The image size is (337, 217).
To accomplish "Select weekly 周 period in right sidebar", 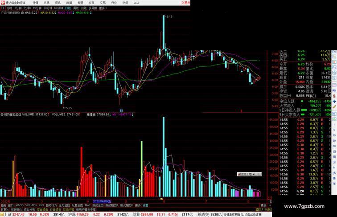I will click(x=334, y=157).
